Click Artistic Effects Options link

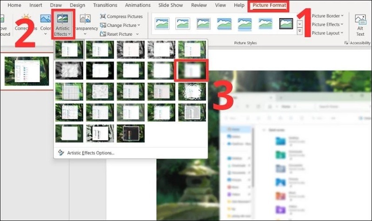click(90, 152)
